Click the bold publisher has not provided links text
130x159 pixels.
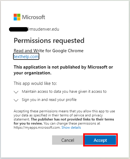coord(64,121)
